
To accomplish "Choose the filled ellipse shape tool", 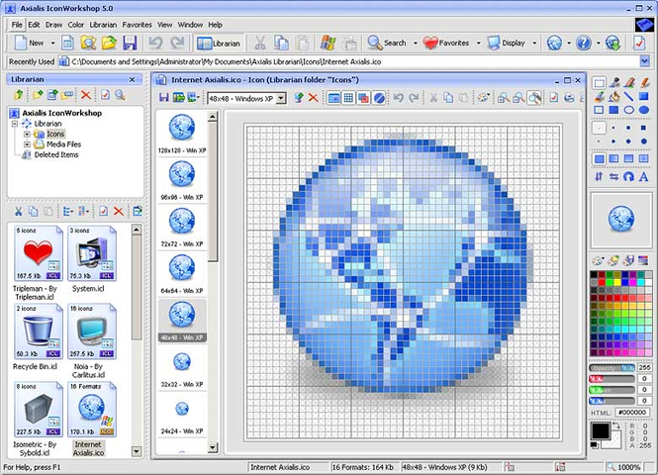I will [x=644, y=111].
